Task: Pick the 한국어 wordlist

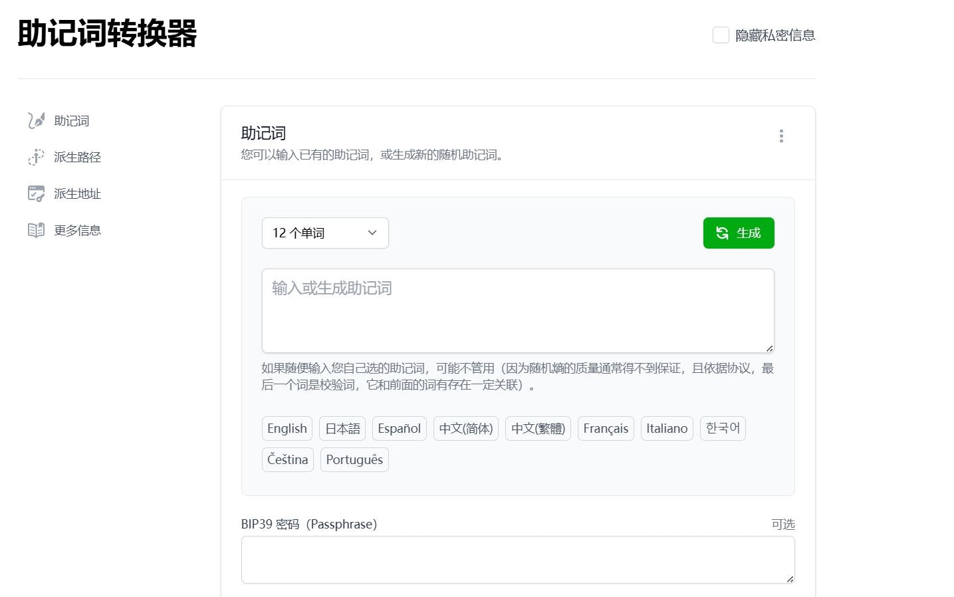Action: coord(723,428)
